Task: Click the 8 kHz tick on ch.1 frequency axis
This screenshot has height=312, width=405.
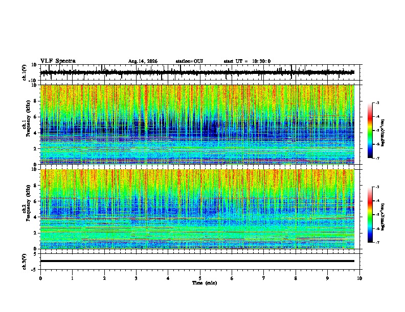Action: coord(36,101)
